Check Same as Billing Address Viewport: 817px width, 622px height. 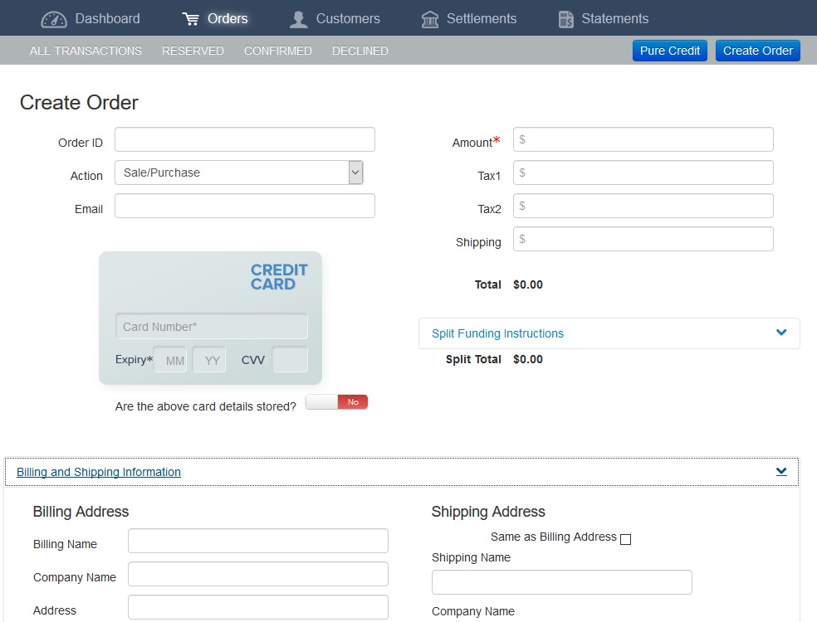[625, 538]
